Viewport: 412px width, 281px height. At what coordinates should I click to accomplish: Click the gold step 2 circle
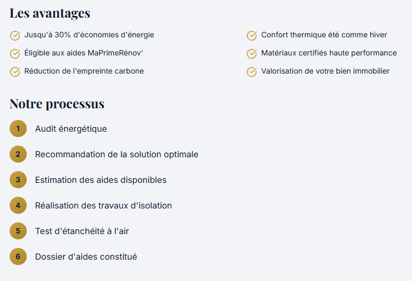pos(18,154)
